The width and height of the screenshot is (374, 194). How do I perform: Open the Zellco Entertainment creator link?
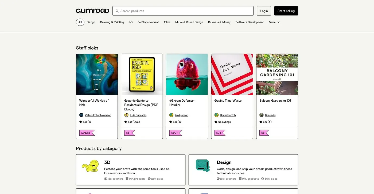(x=98, y=115)
